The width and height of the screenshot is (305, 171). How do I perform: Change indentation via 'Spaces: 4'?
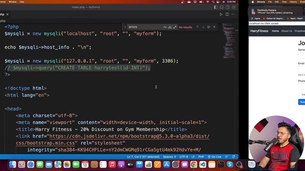click(x=169, y=157)
